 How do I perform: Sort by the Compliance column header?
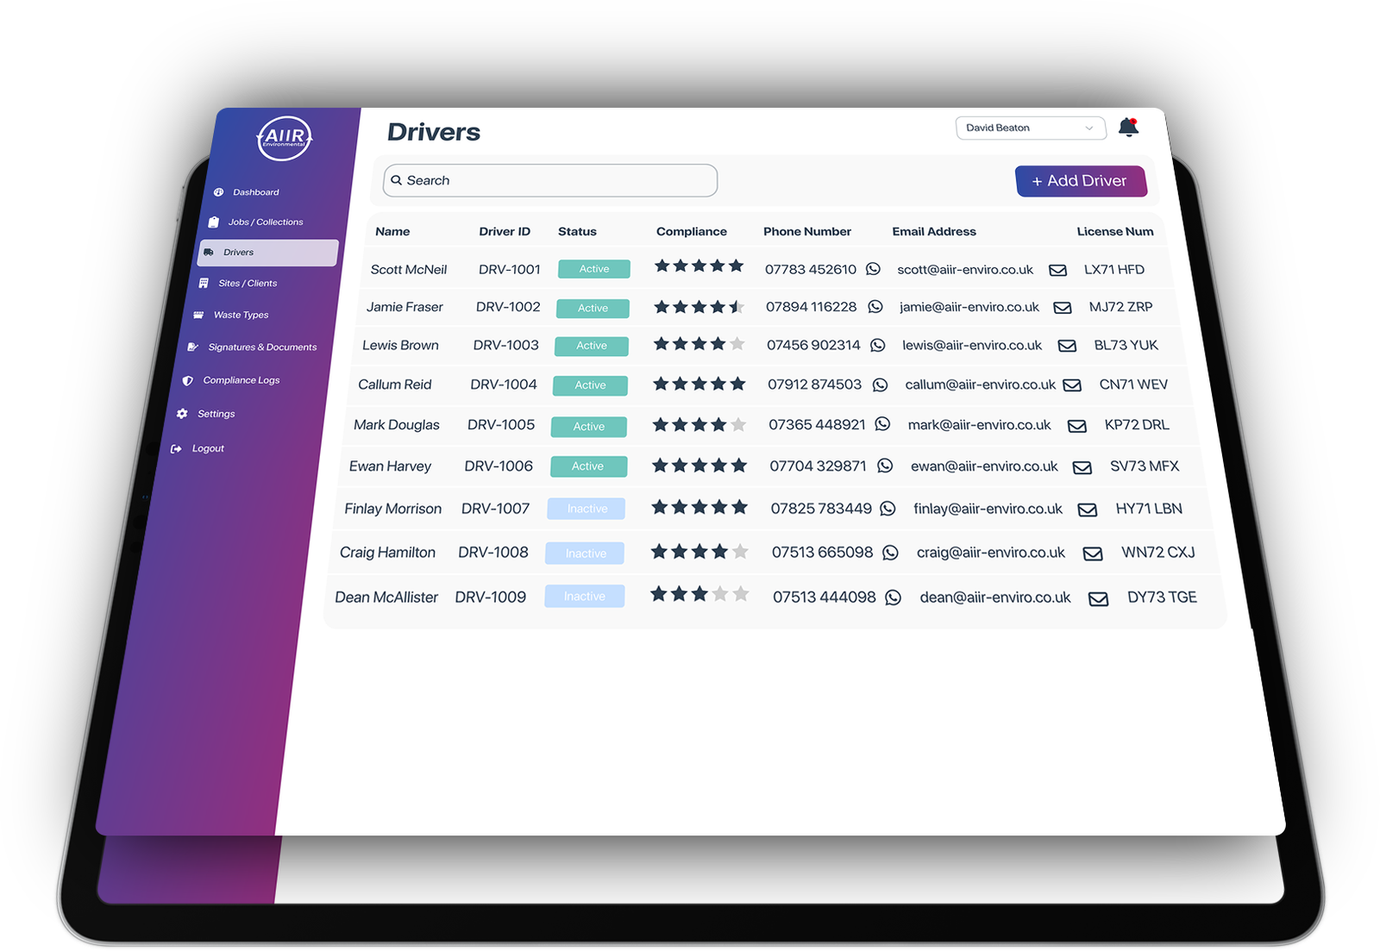click(691, 231)
